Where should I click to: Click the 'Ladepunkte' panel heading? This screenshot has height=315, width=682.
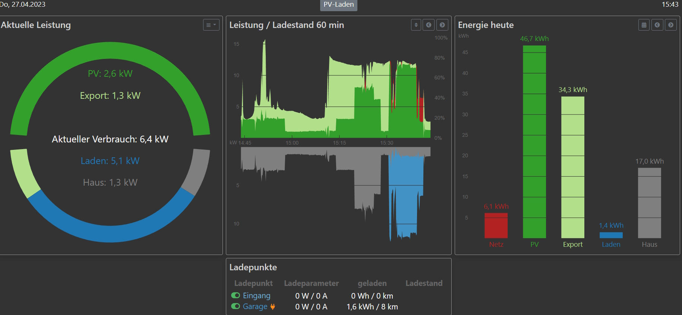tap(253, 267)
